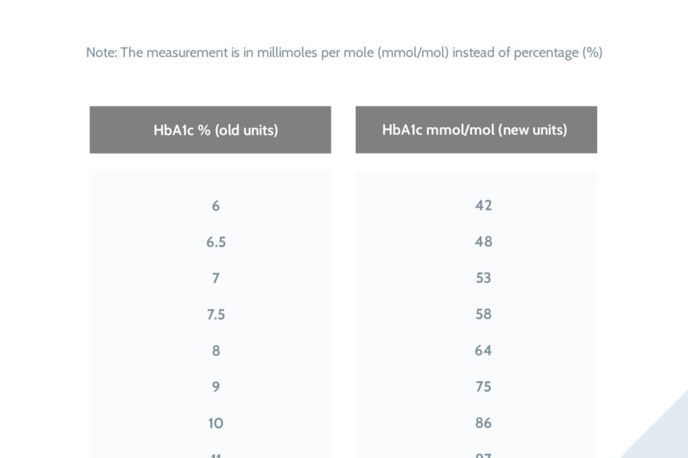
Task: Select the 'HbA1c mmol/mol (new units)' column header
Action: 475,130
